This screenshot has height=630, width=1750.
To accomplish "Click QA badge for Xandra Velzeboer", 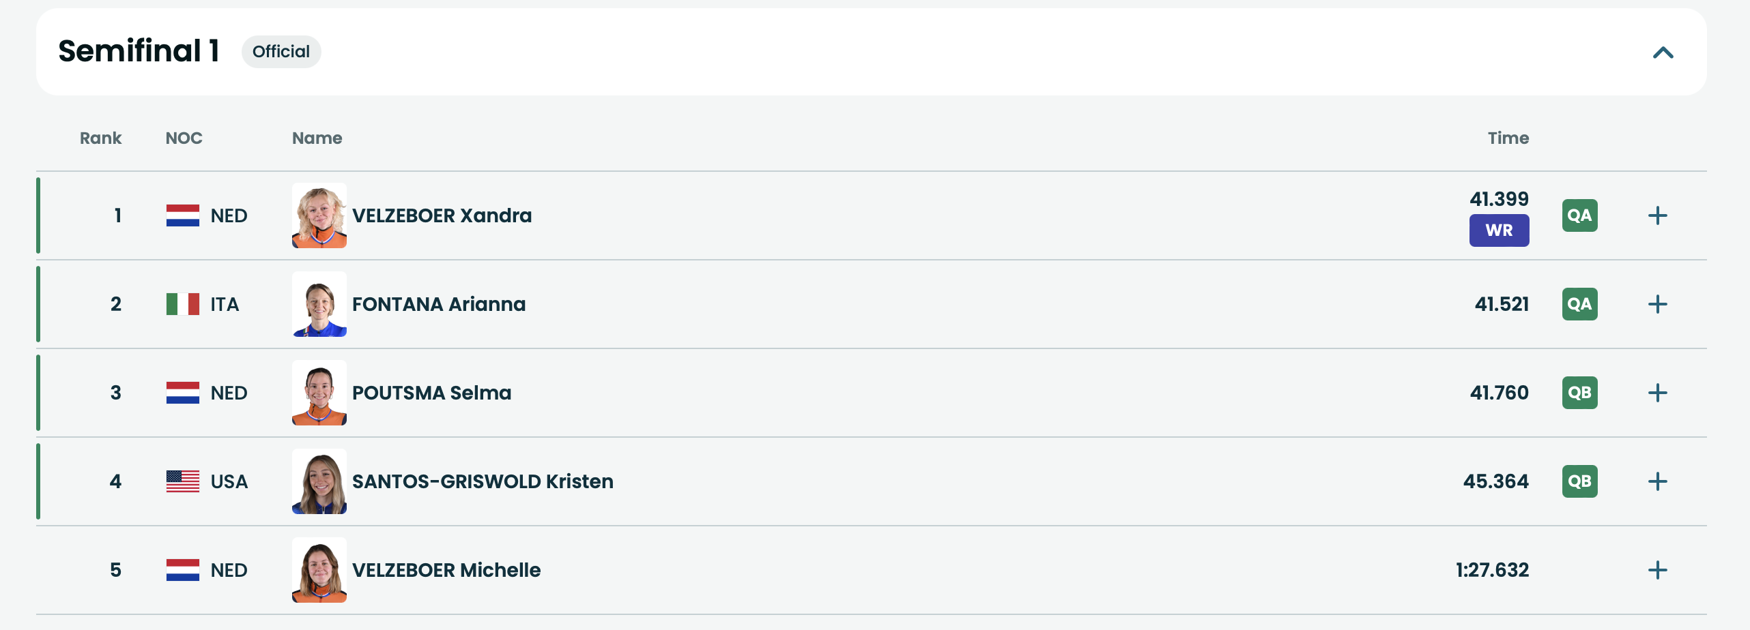I will coord(1579,215).
